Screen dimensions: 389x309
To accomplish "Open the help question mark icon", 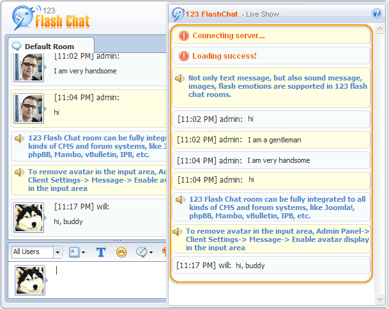I will [376, 13].
